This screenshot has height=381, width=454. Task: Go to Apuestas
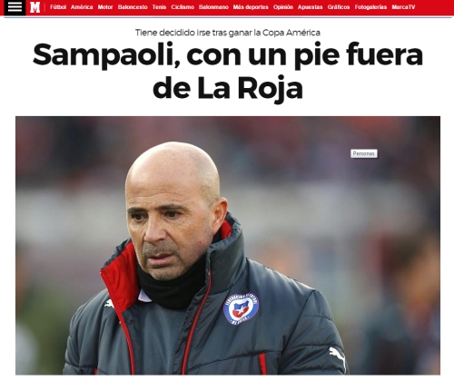coord(311,7)
